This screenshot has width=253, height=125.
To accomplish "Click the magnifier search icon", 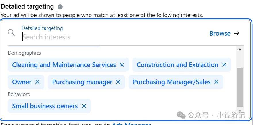I will pyautogui.click(x=11, y=32).
